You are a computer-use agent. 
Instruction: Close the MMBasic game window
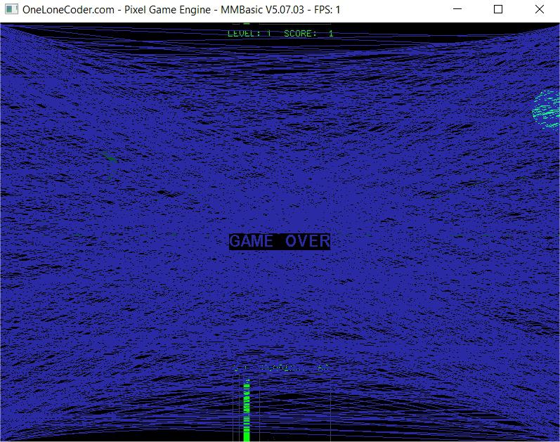click(x=539, y=10)
